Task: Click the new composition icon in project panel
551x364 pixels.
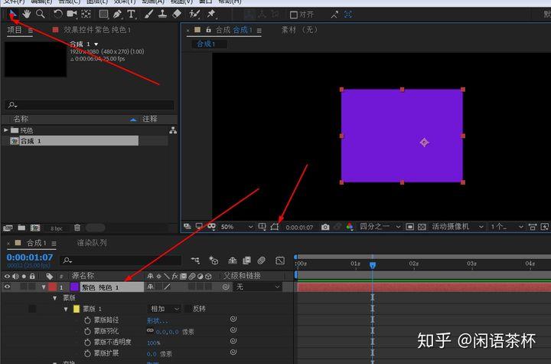Action: (x=35, y=228)
